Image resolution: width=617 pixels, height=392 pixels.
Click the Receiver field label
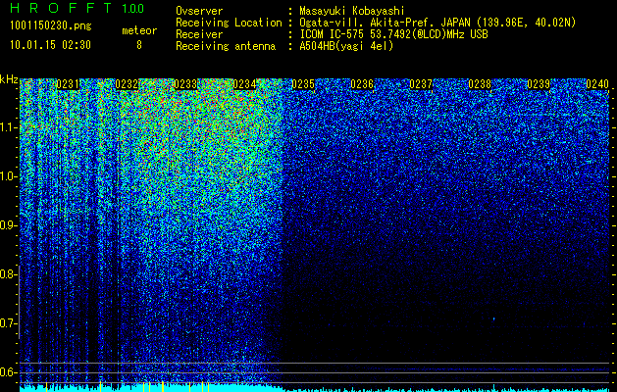coord(199,34)
